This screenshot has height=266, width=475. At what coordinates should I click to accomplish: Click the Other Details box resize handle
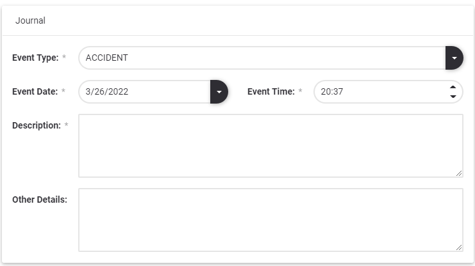coord(459,247)
